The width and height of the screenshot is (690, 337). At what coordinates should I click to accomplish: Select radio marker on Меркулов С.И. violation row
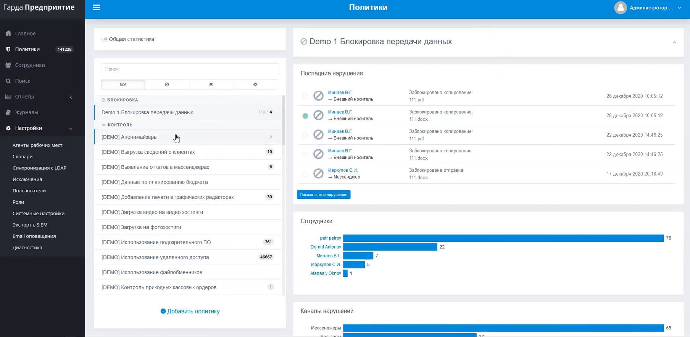[x=305, y=174]
